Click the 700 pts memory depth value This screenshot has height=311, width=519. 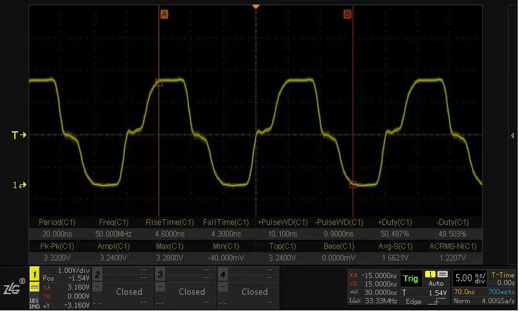(502, 292)
